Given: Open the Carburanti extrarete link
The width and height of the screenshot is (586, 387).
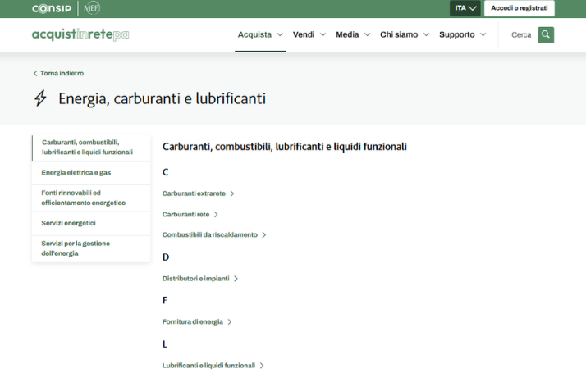Looking at the screenshot, I should coord(195,193).
